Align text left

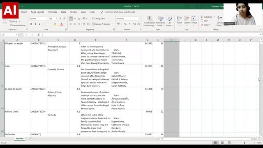coord(71,24)
